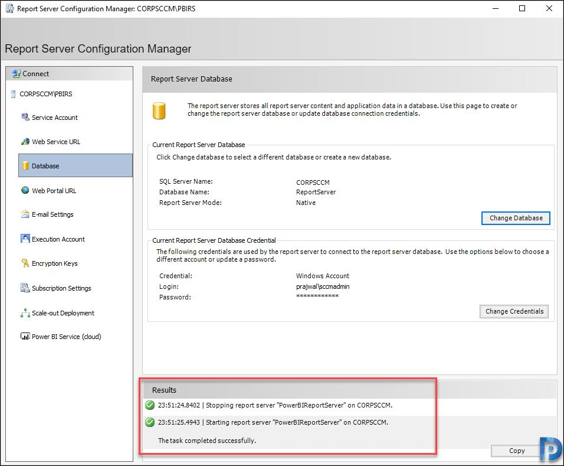The image size is (564, 466).
Task: Click 'The task completed successfully.' message
Action: click(207, 441)
